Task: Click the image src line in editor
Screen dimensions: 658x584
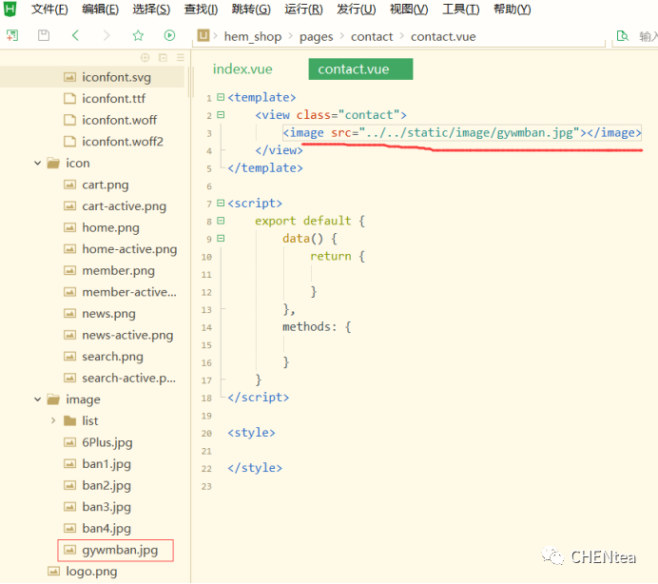Action: pos(461,132)
